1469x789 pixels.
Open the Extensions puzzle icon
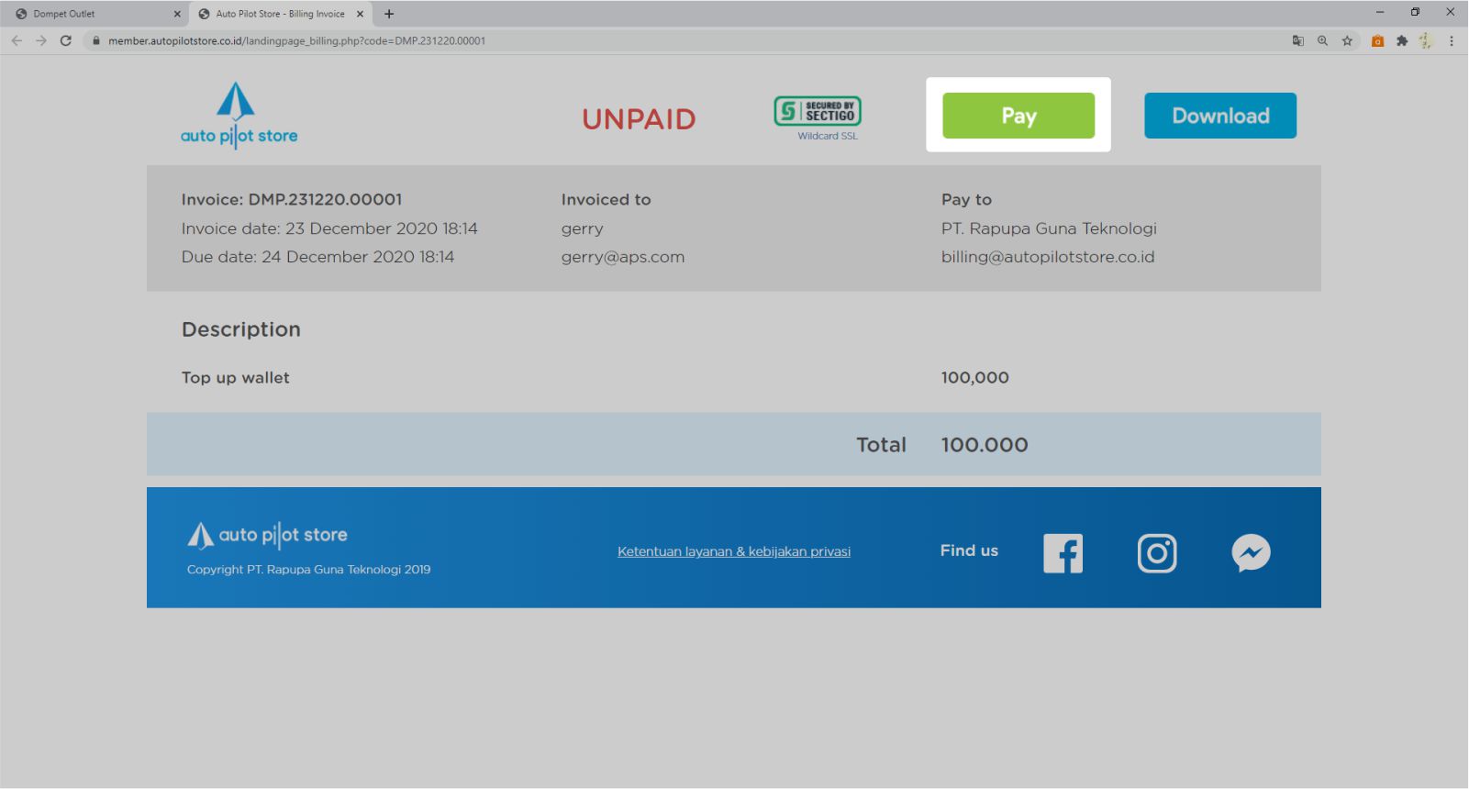click(1401, 40)
